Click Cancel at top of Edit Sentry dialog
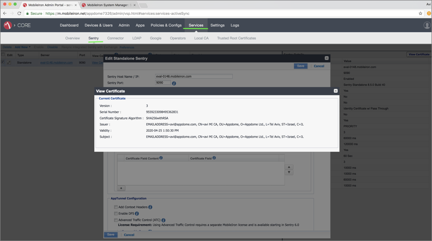Screen dimensions: 432x241 [x=319, y=66]
